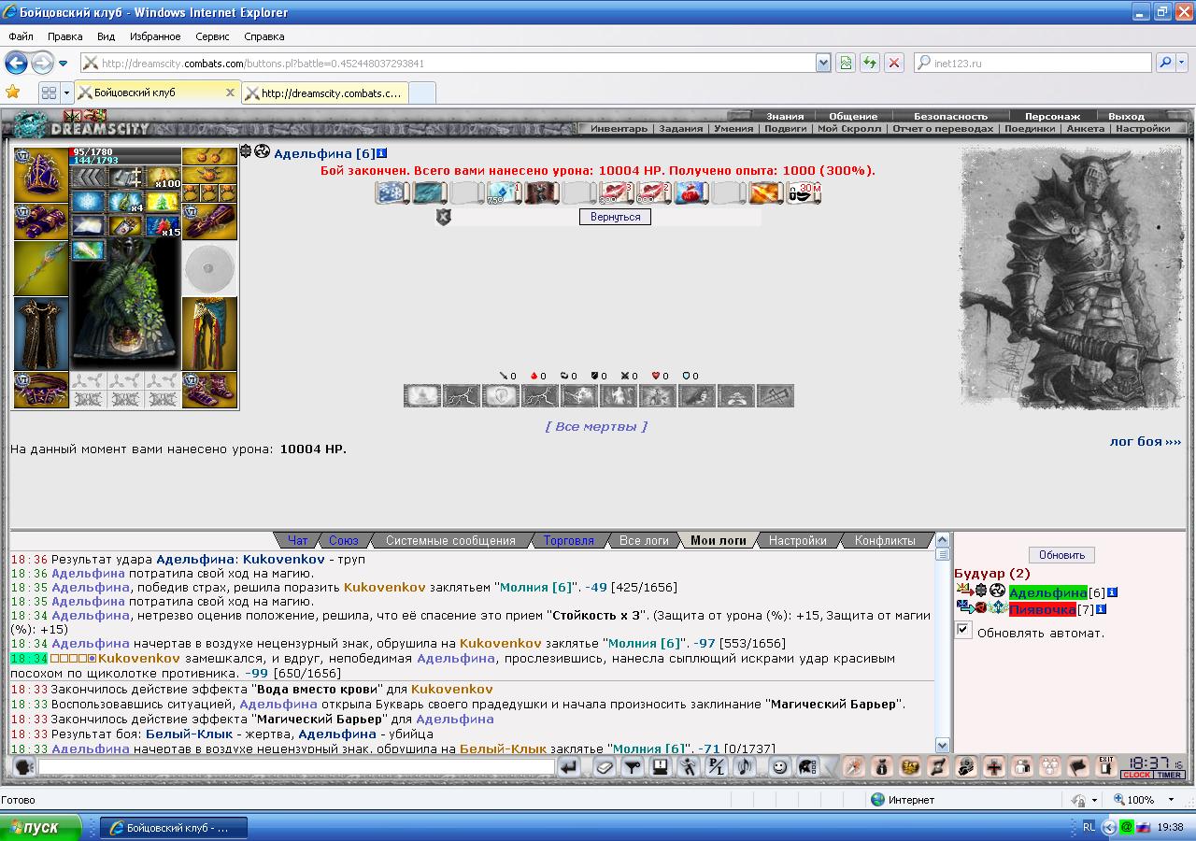The height and width of the screenshot is (841, 1196).
Task: Click the Бойцовский клуб taskbar button
Action: [174, 827]
